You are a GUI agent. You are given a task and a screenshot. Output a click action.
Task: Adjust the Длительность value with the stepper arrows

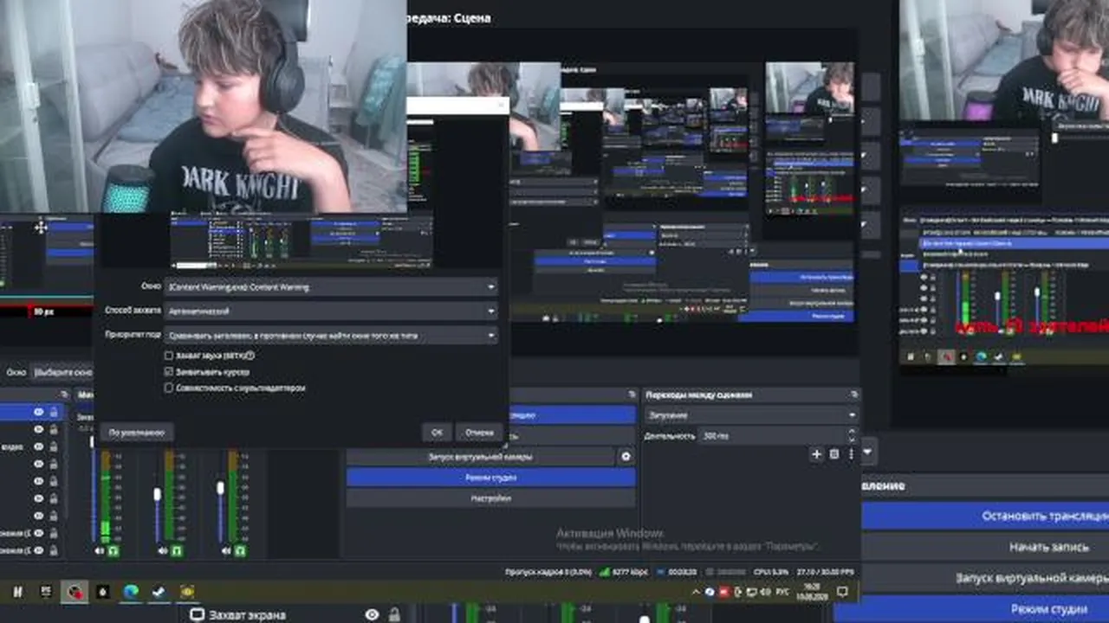[852, 436]
